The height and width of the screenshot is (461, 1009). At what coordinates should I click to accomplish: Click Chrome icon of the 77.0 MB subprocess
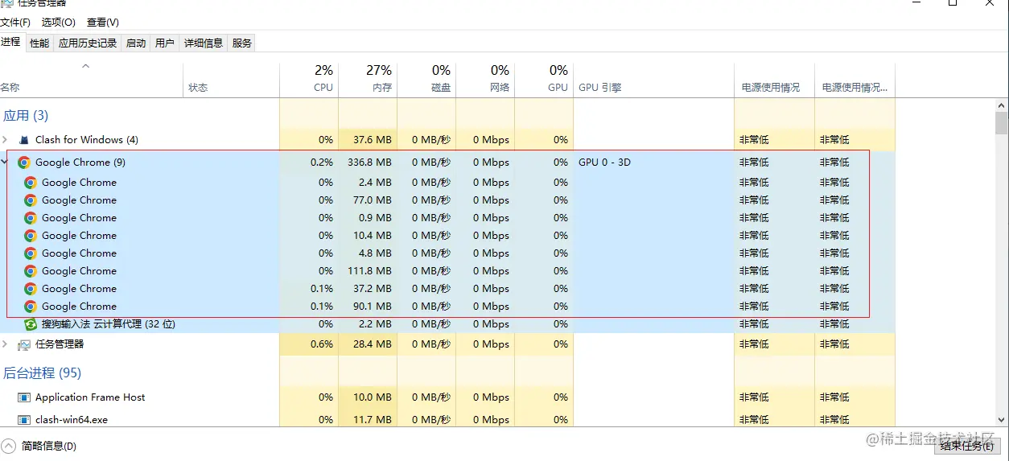pos(31,200)
